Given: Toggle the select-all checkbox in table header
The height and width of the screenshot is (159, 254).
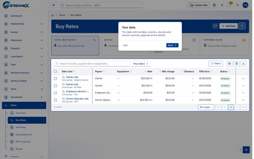Looking at the screenshot, I should 56,71.
